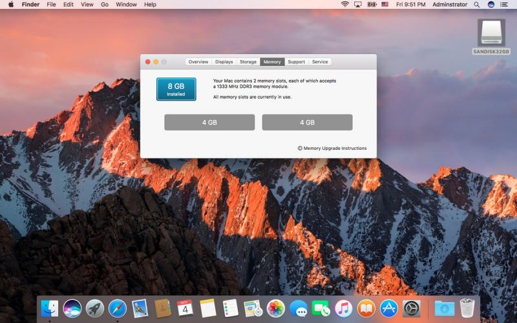517x323 pixels.
Task: Switch to the Storage tab
Action: (x=248, y=61)
